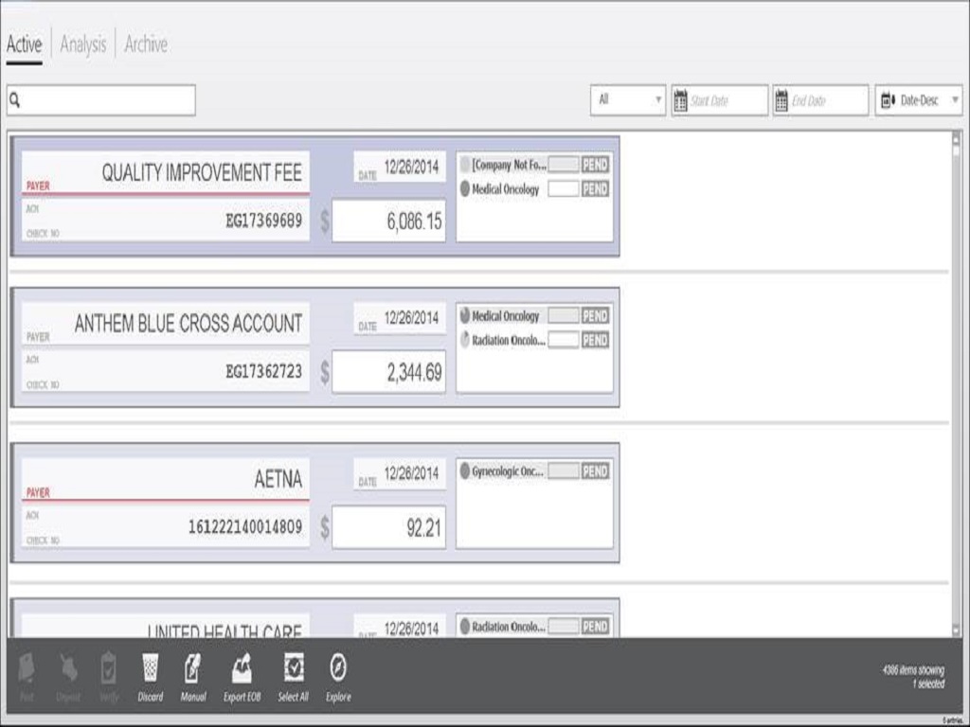
Task: Click the Verify clipboard icon
Action: (108, 668)
